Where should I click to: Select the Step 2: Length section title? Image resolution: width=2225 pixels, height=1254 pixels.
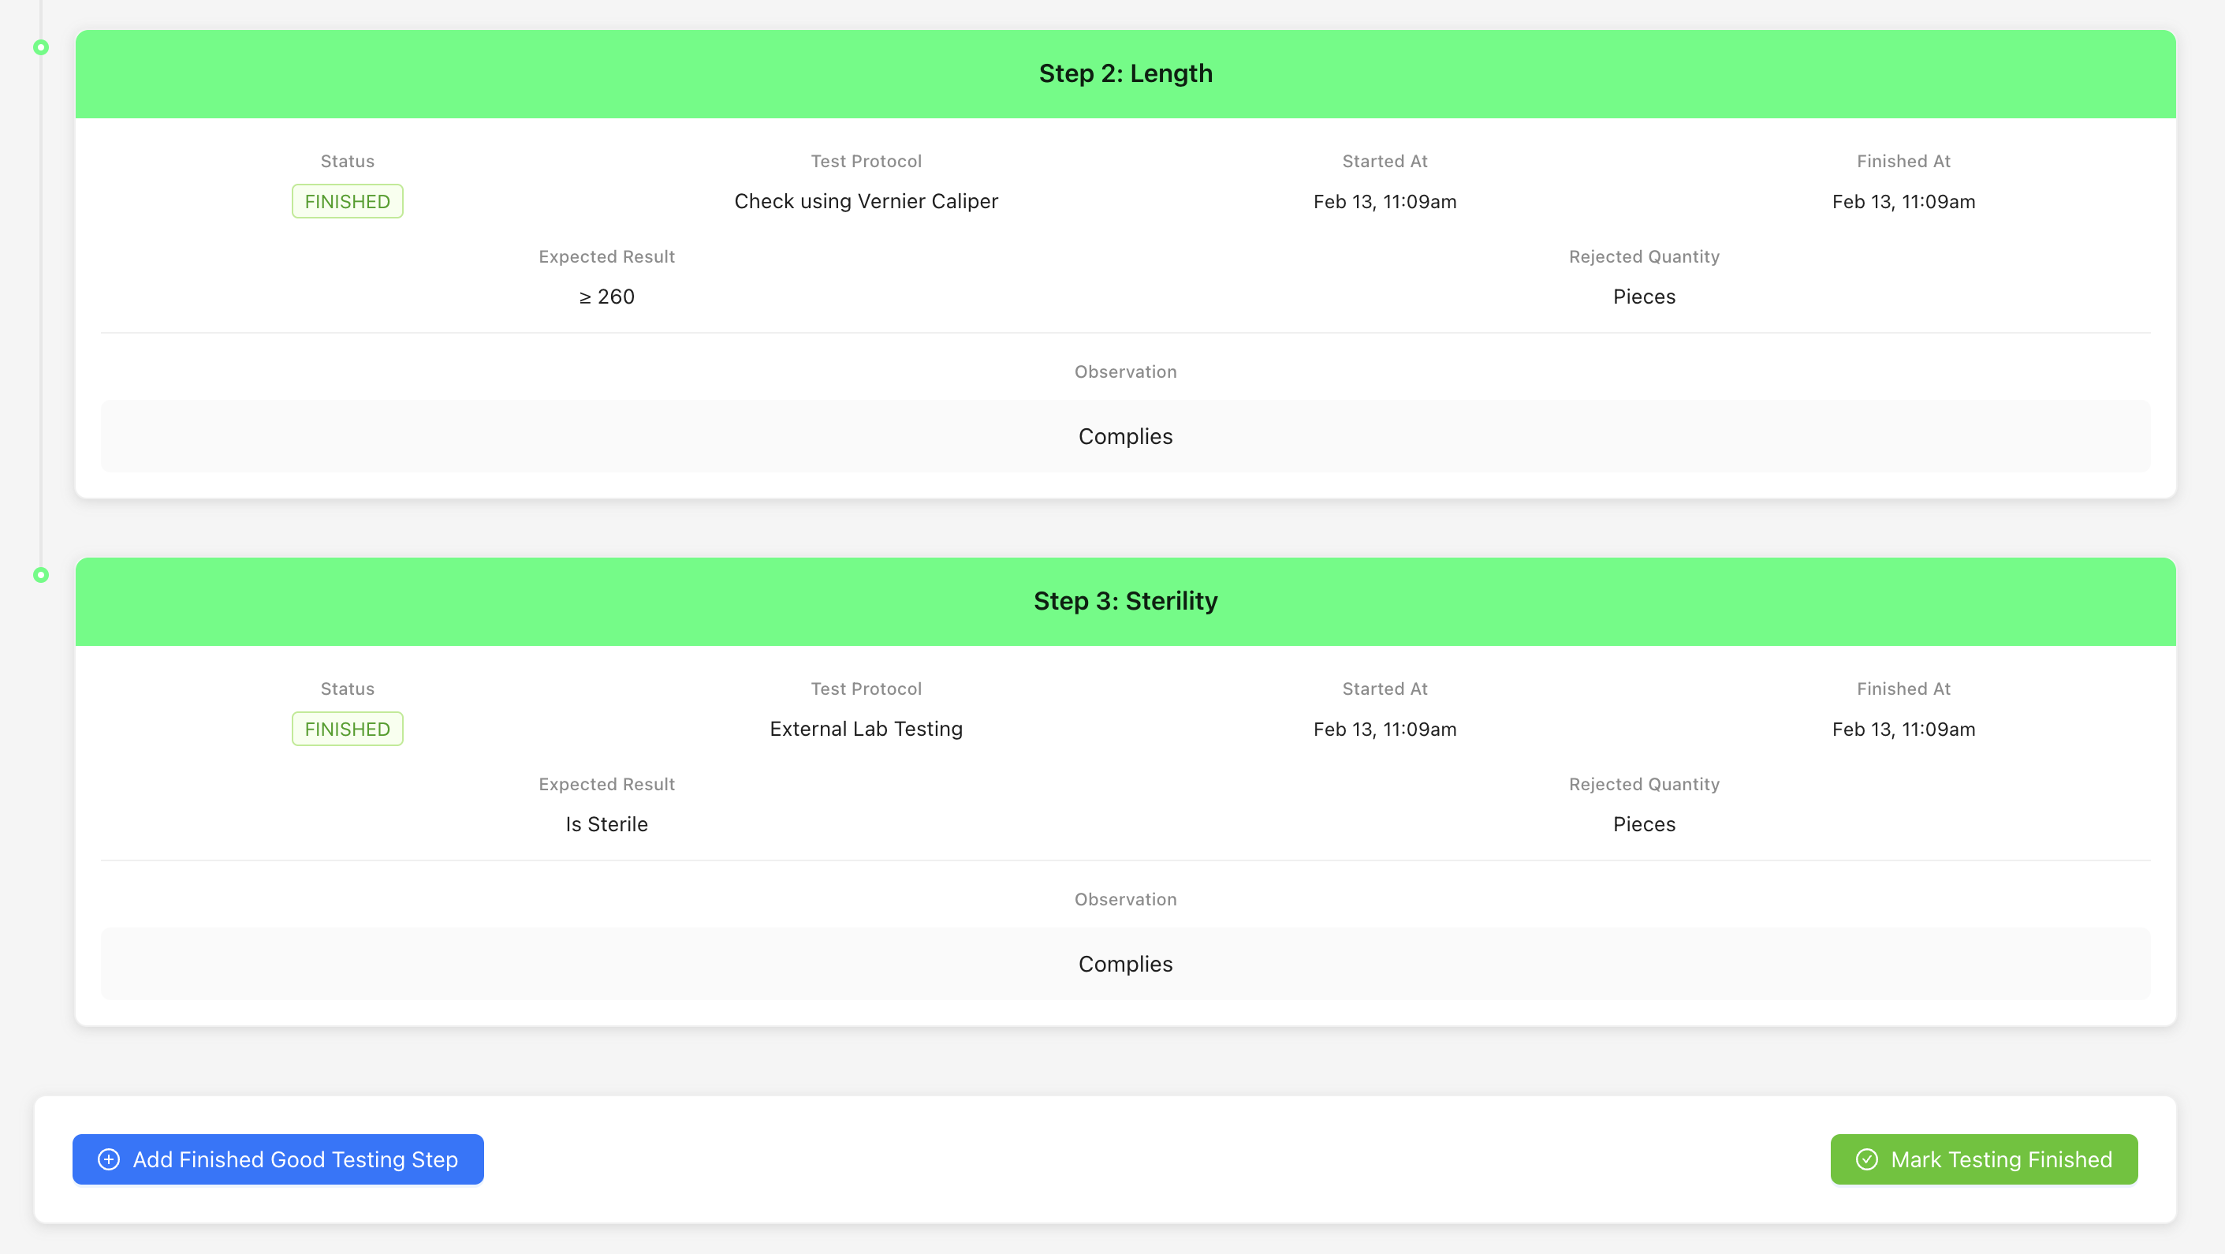[x=1125, y=73]
